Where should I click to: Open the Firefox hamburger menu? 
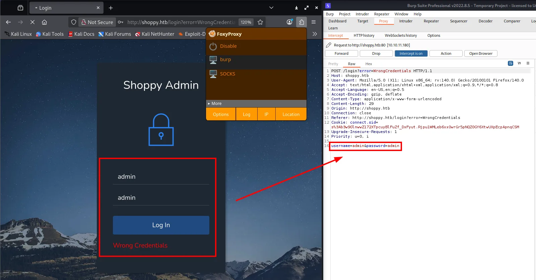314,22
